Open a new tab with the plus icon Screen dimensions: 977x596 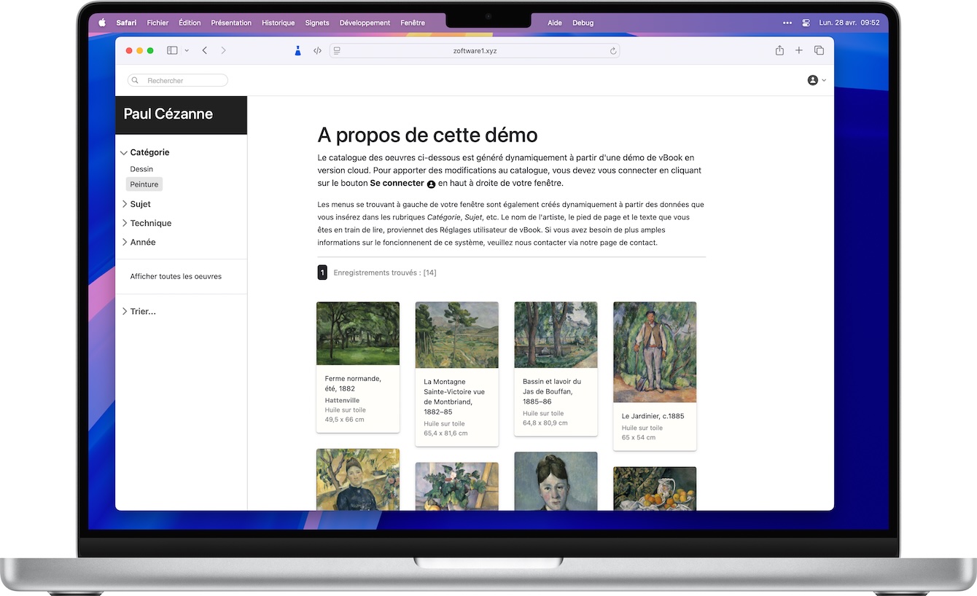tap(798, 50)
